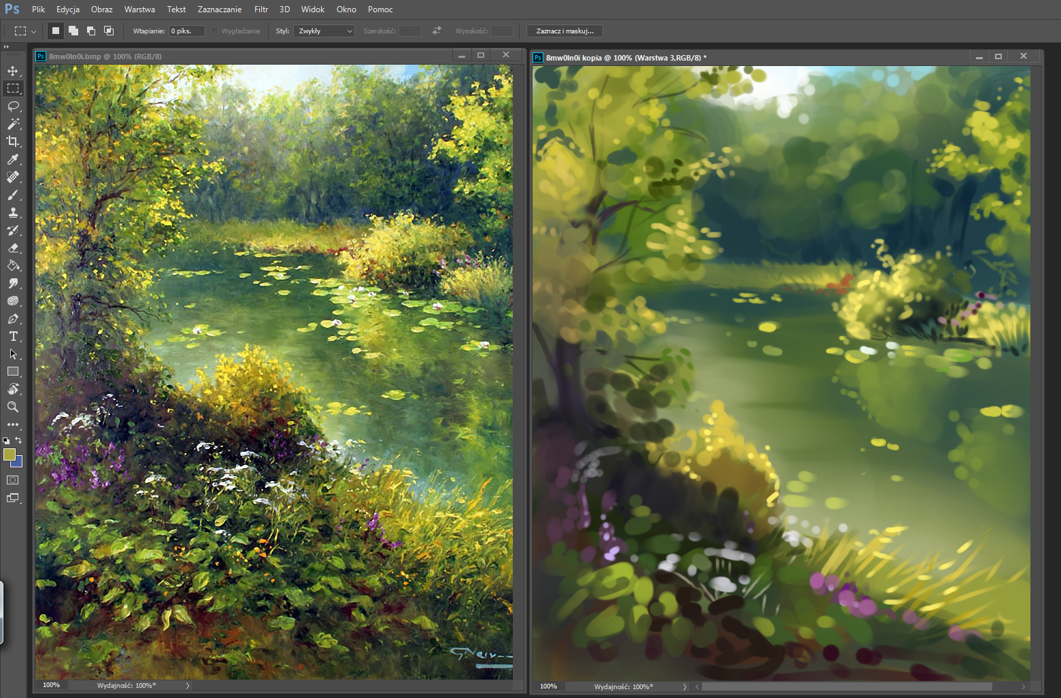The image size is (1061, 698).
Task: Select the Eyedropper tool
Action: 13,159
